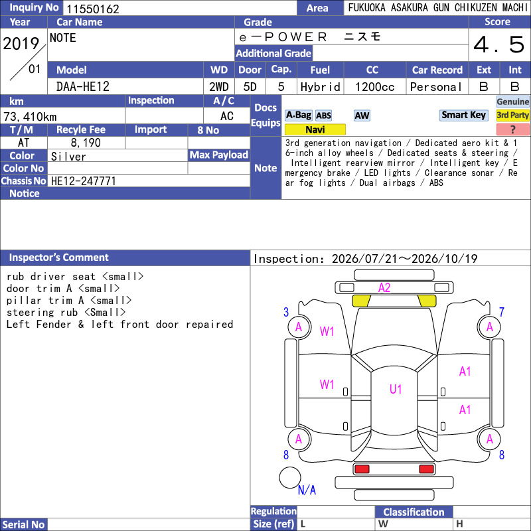The image size is (531, 531).
Task: Click the A2 mark on front bumper
Action: (384, 288)
